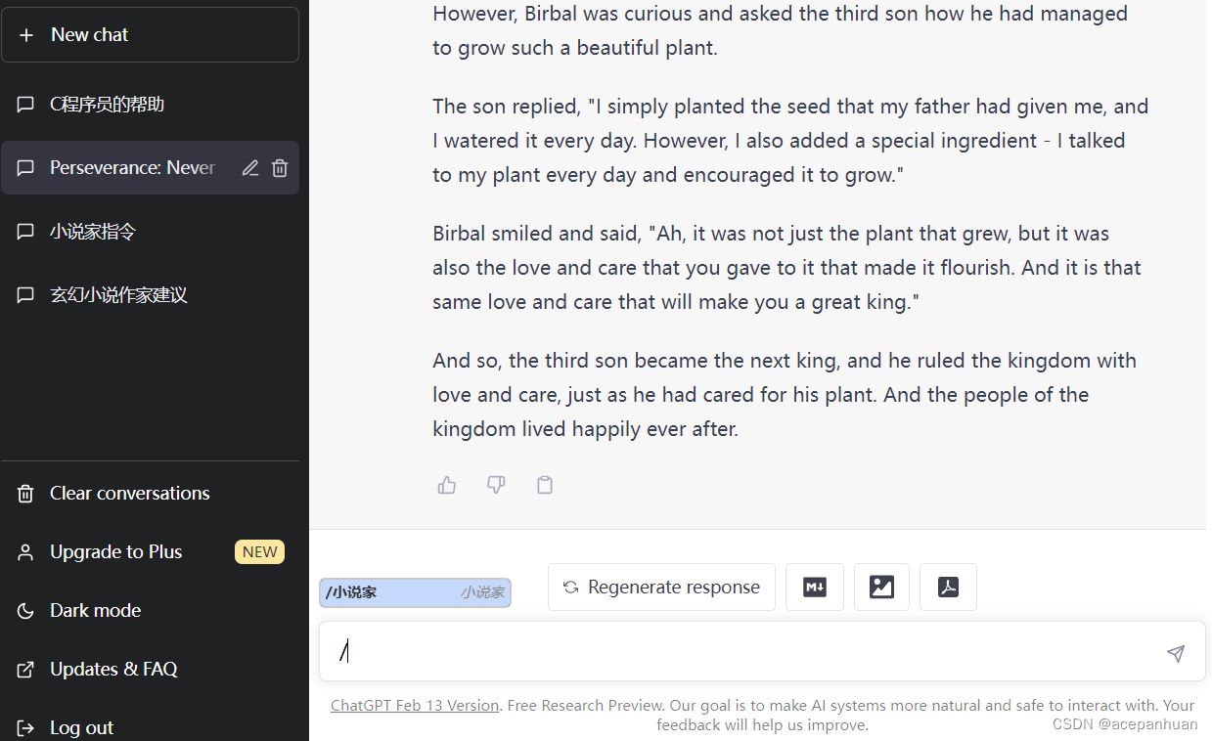Viewport: 1212px width, 741px height.
Task: Send the message with paper plane icon
Action: [x=1176, y=653]
